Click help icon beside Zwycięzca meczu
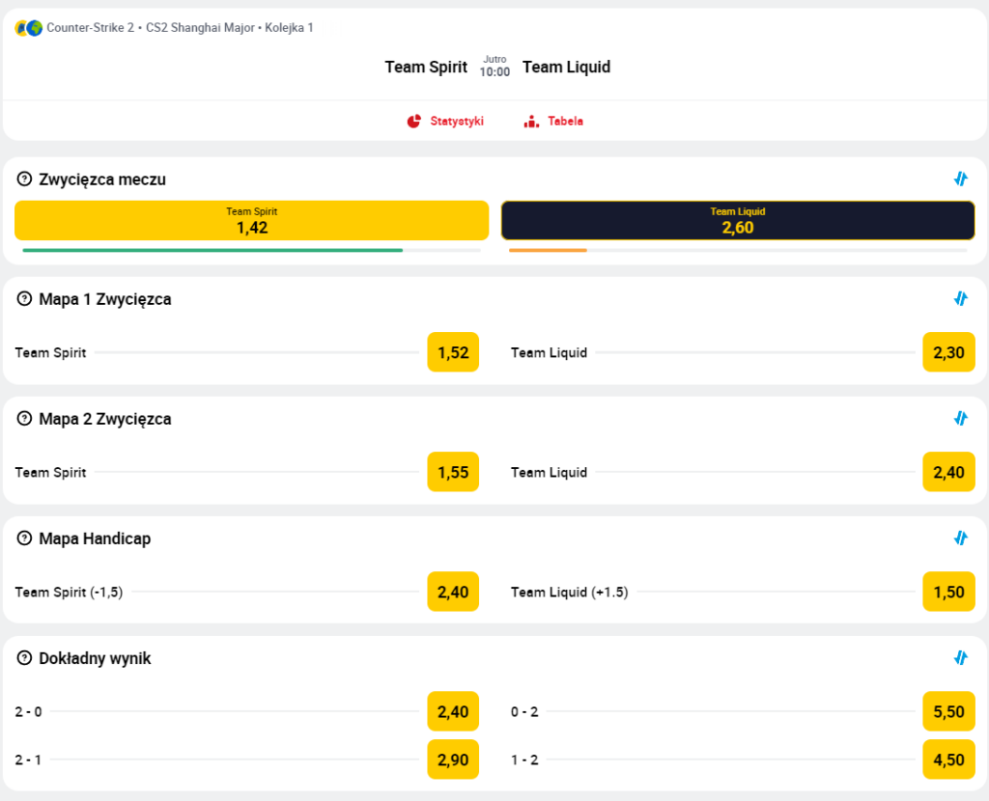The image size is (989, 801). 25,179
